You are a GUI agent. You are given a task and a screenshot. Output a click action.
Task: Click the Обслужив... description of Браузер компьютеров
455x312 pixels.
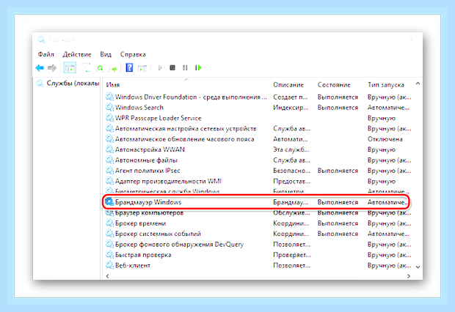coord(291,212)
